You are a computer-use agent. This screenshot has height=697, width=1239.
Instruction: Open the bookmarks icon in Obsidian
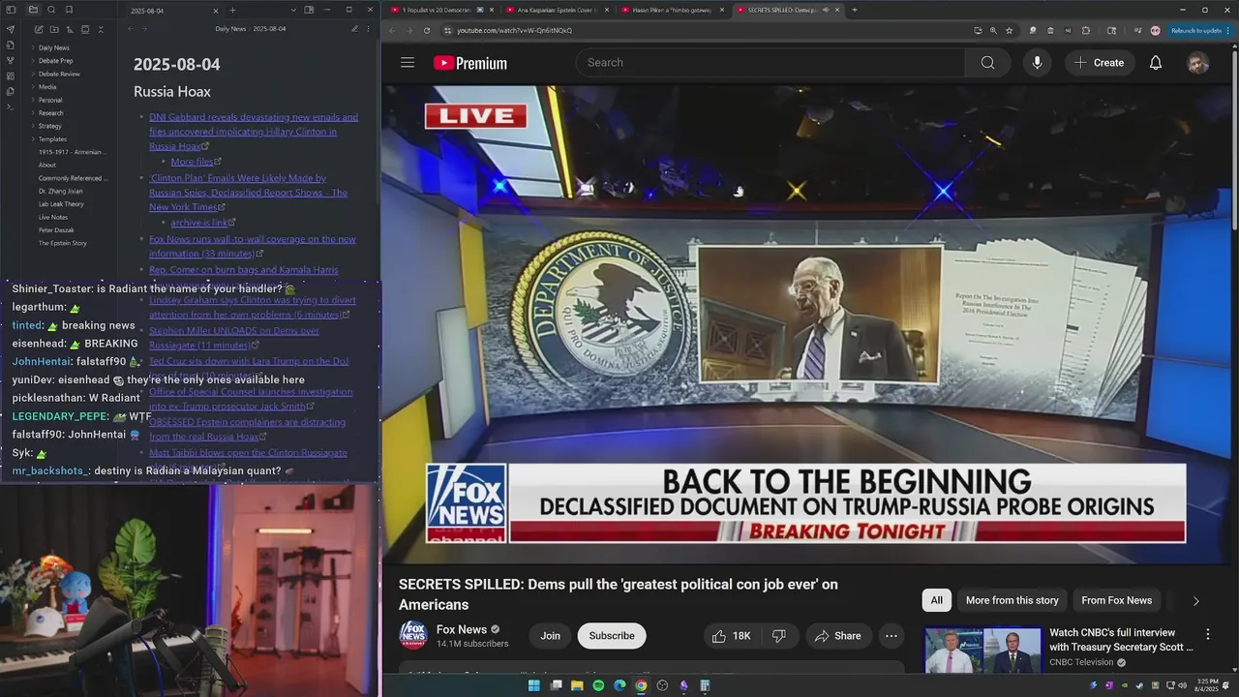point(69,10)
